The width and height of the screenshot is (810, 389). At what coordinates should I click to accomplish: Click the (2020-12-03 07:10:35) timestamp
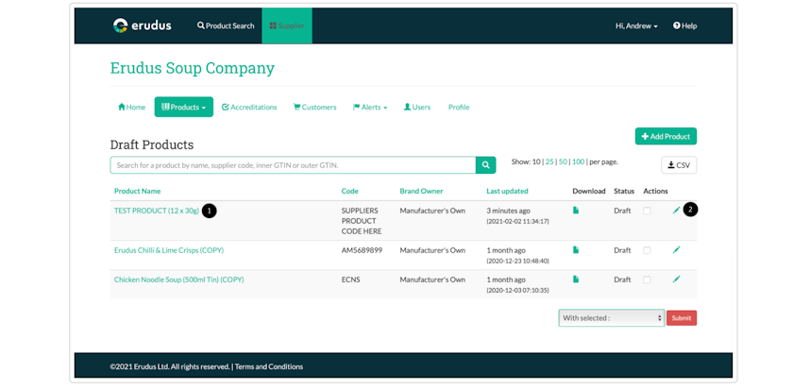click(x=517, y=290)
